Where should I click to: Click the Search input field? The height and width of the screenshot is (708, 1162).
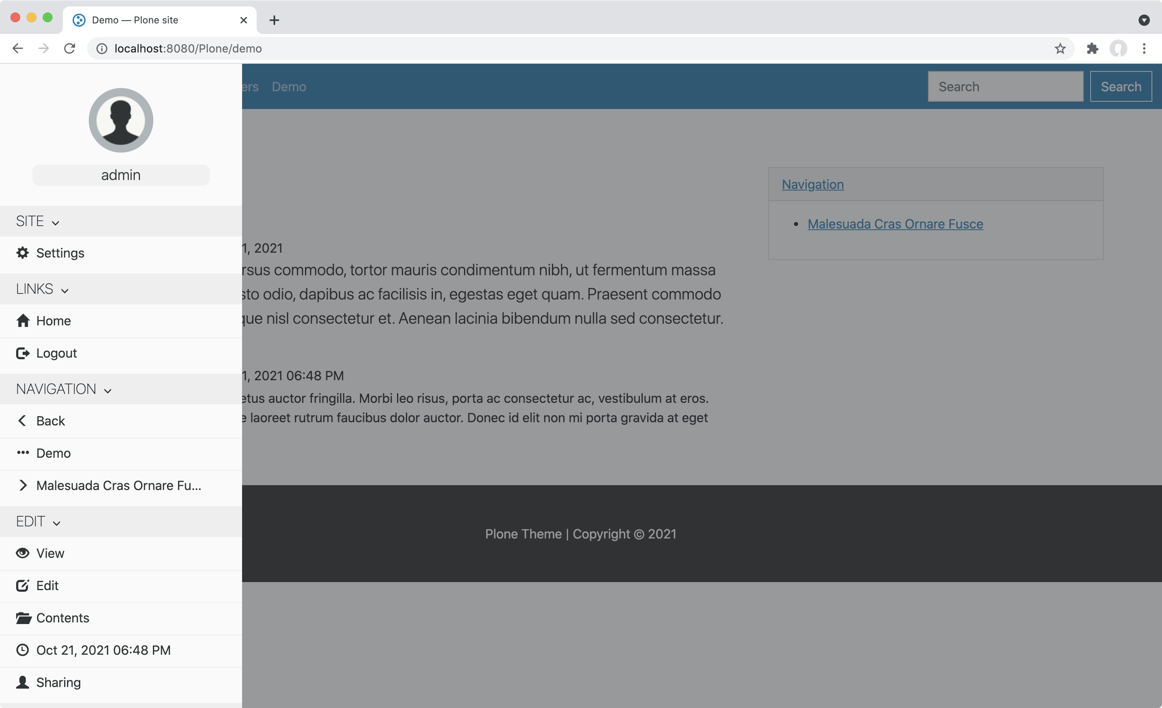1004,86
